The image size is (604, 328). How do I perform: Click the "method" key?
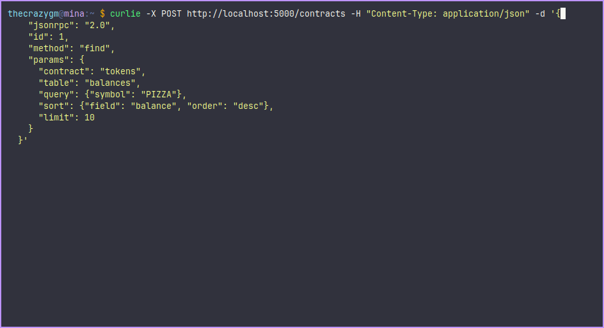pos(49,48)
